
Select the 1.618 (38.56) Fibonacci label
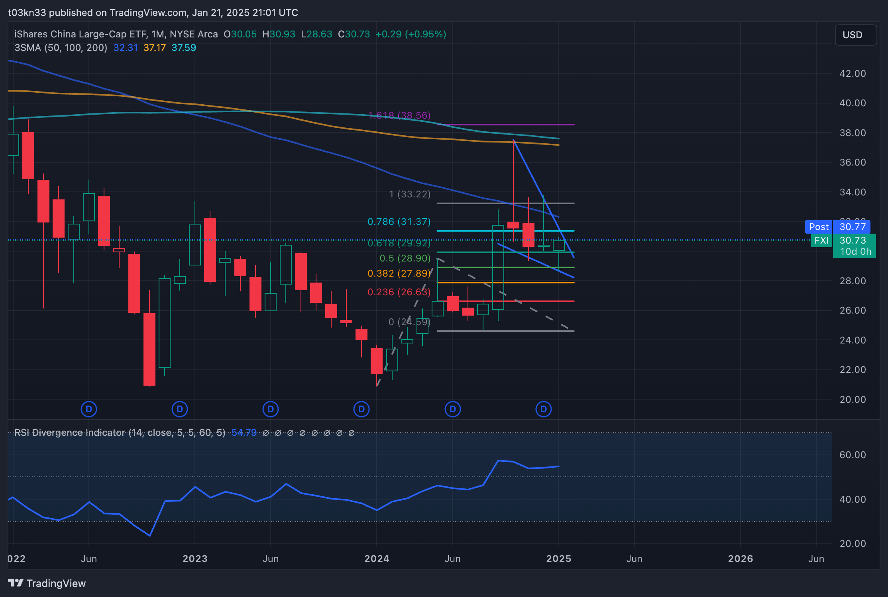399,115
